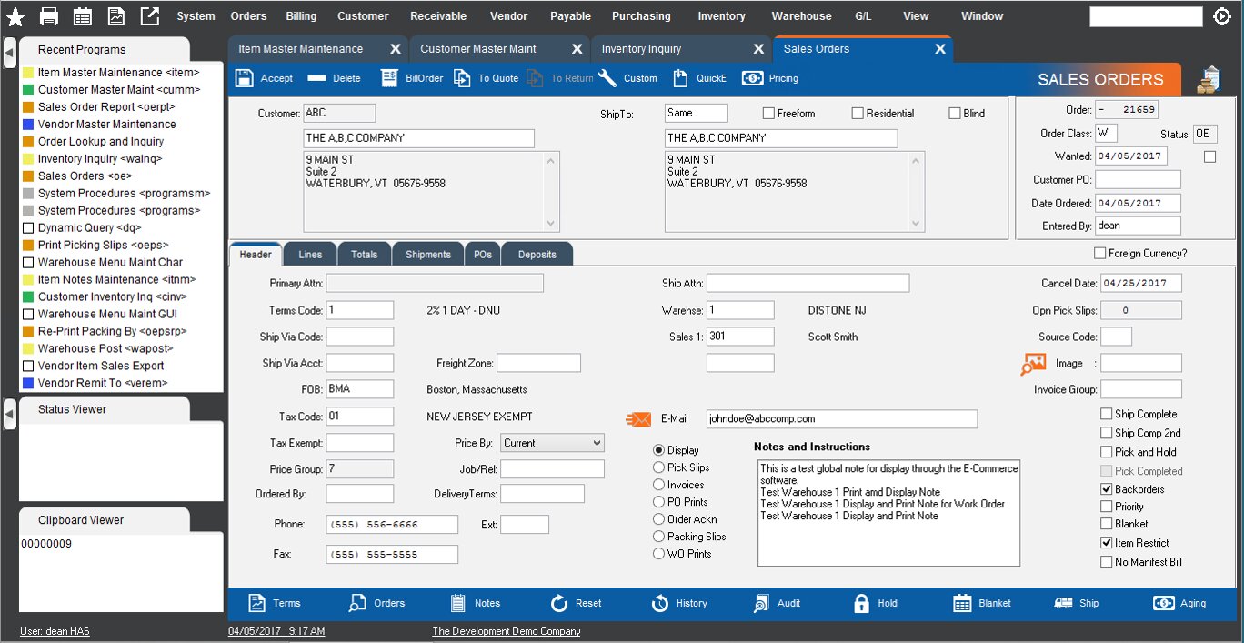Click the Image search icon

(1033, 364)
